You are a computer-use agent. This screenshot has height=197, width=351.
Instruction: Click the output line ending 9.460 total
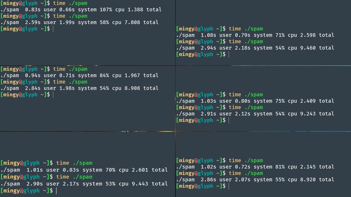(x=255, y=48)
